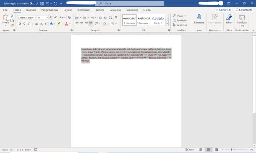
Task: Click the Text Effects blue A icon
Action: click(51, 24)
